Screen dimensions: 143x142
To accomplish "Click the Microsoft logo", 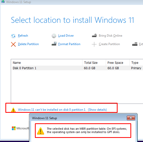I will pyautogui.click(x=20, y=128).
